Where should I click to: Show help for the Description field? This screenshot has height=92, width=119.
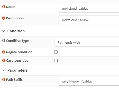[x=4, y=18]
